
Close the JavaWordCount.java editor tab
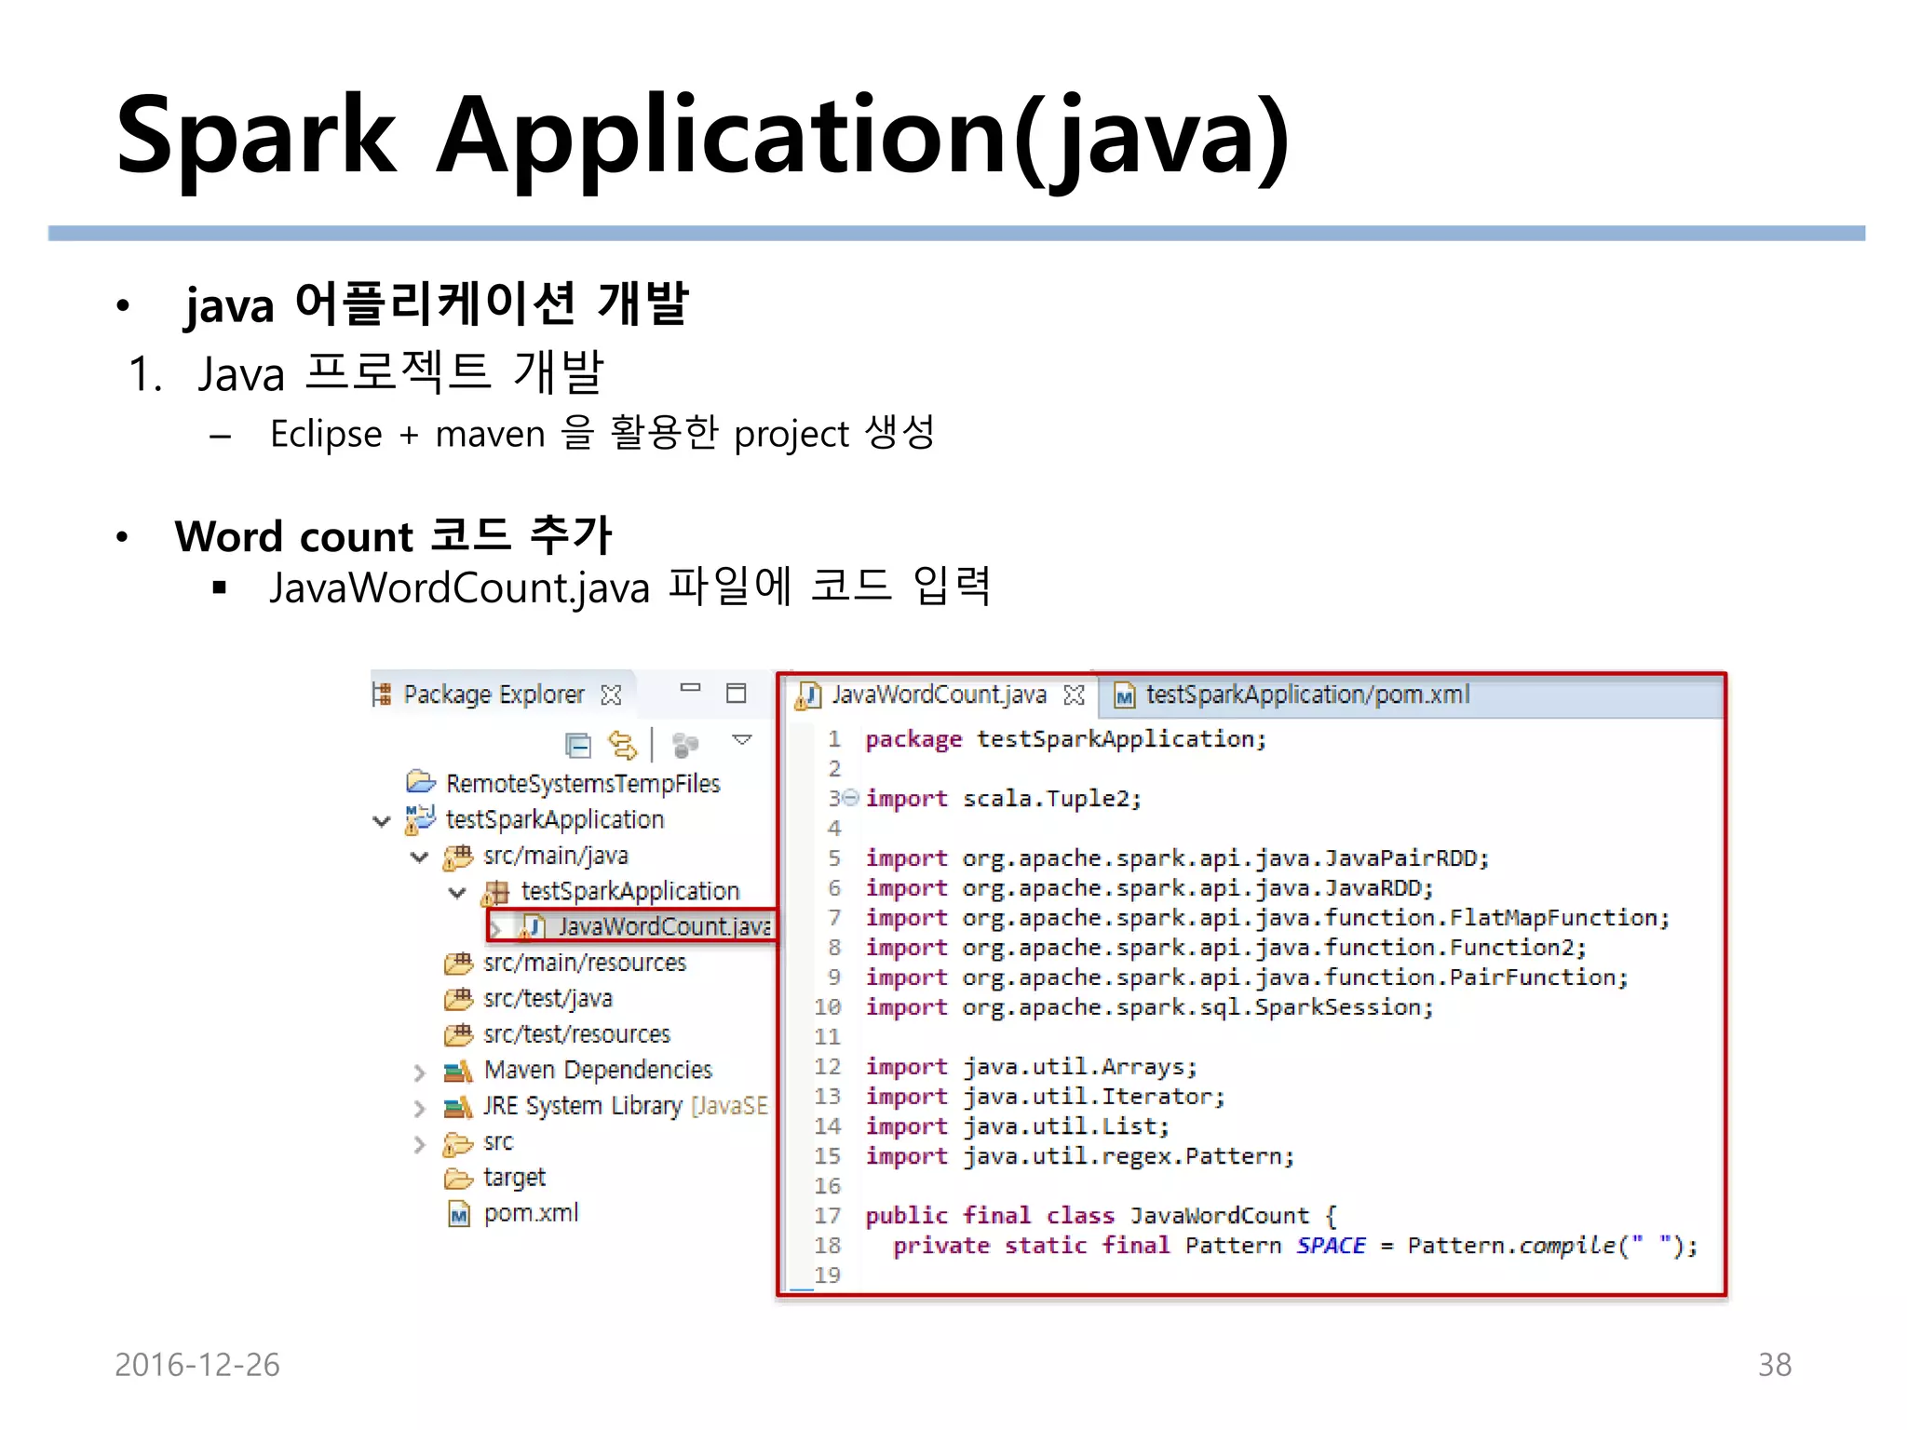click(x=1074, y=695)
